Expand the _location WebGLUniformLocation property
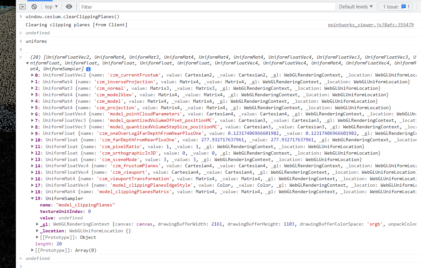The height and width of the screenshot is (268, 421). (x=37, y=230)
